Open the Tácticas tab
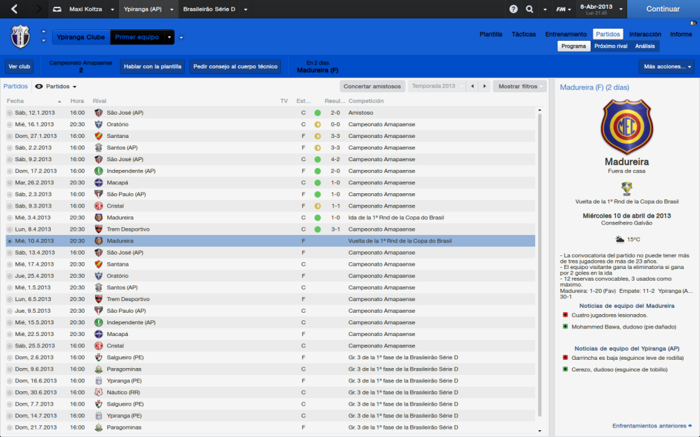The height and width of the screenshot is (437, 700). [524, 34]
